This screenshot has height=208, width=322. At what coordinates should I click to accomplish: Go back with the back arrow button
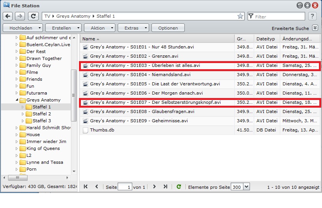coord(8,16)
